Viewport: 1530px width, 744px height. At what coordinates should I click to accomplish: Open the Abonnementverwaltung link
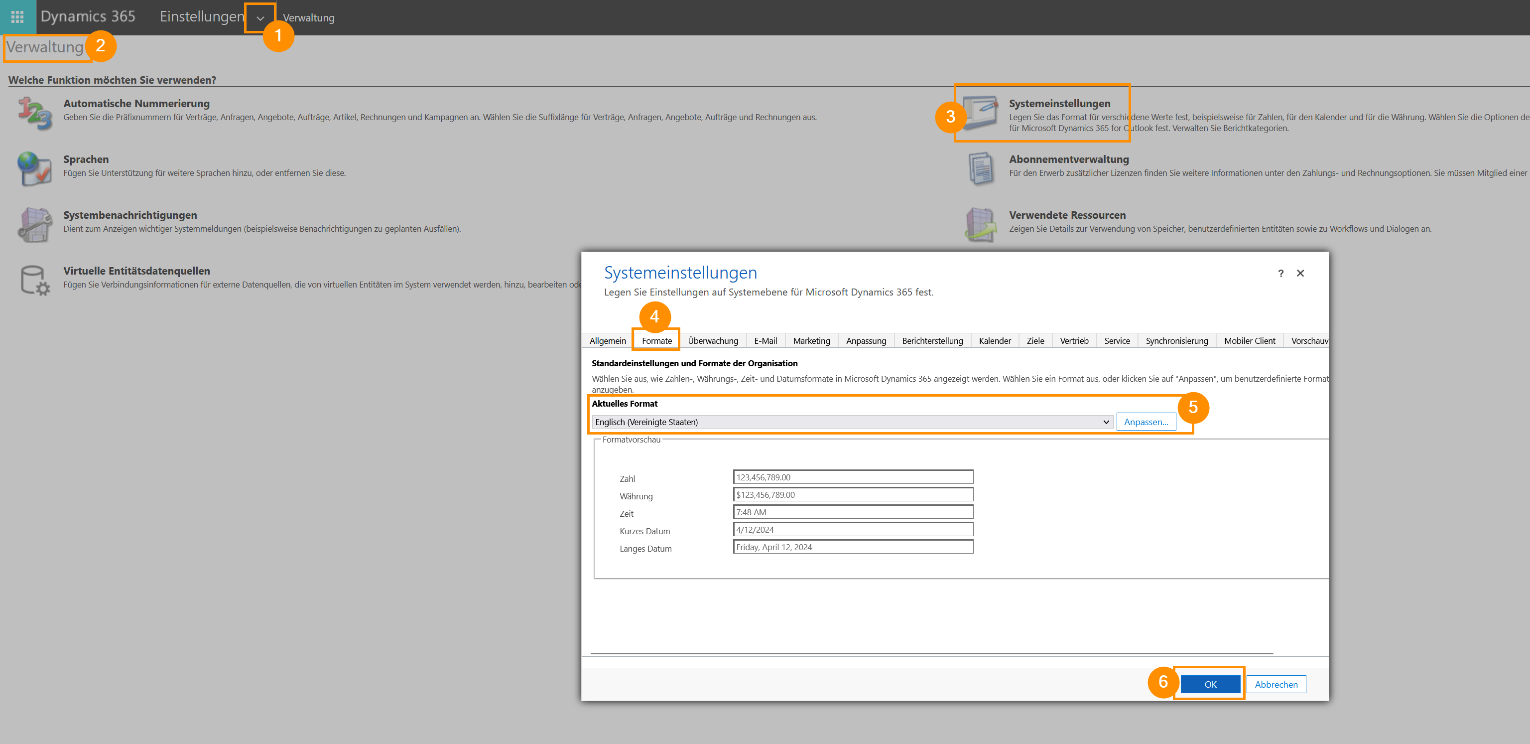point(1068,159)
